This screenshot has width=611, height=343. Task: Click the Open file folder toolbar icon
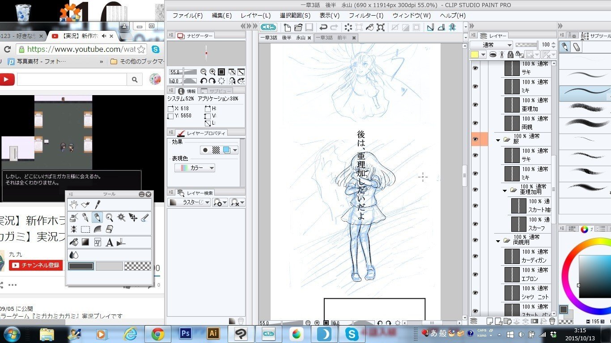[298, 27]
